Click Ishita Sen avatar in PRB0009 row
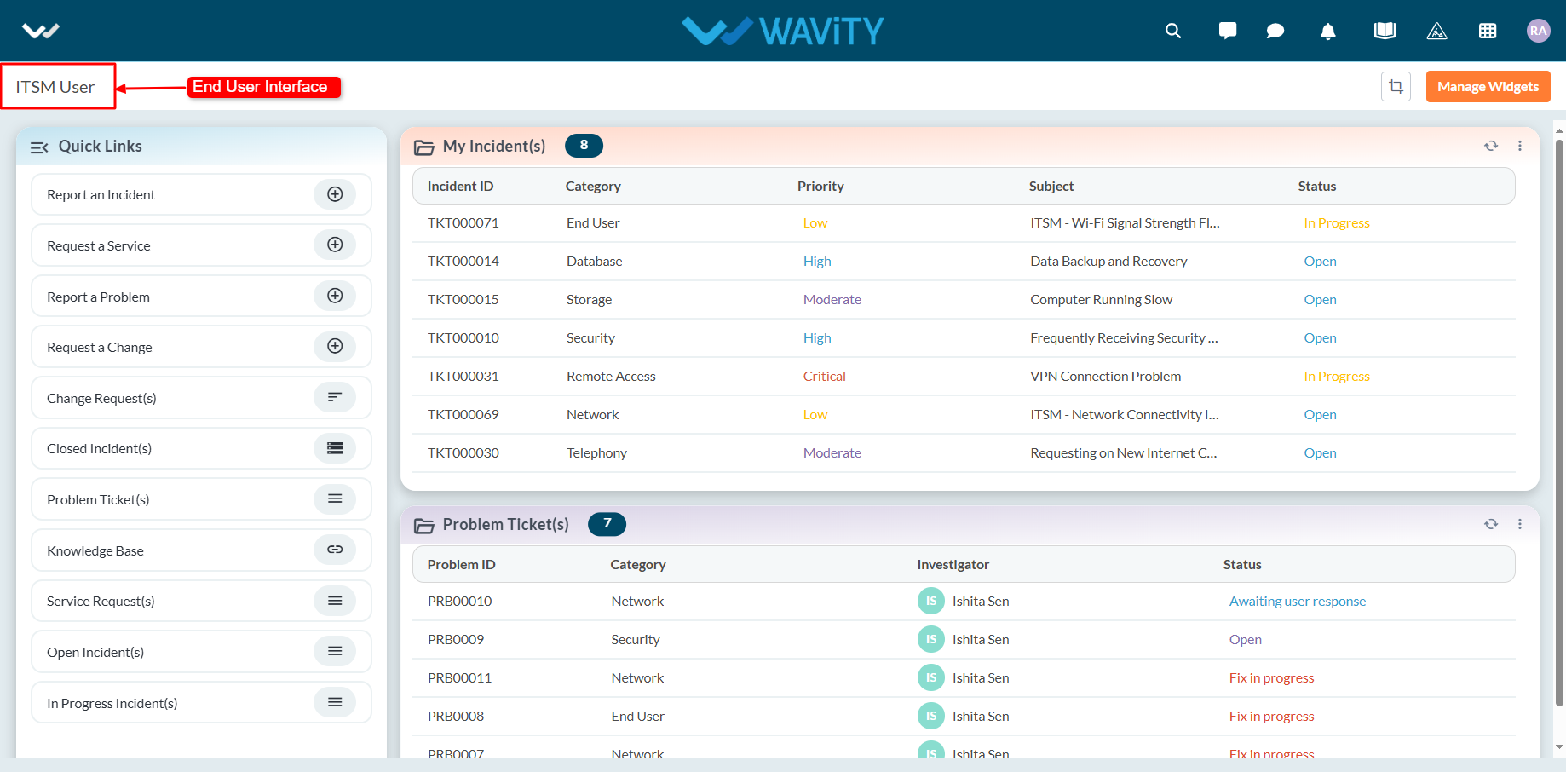The width and height of the screenshot is (1566, 772). click(x=930, y=639)
